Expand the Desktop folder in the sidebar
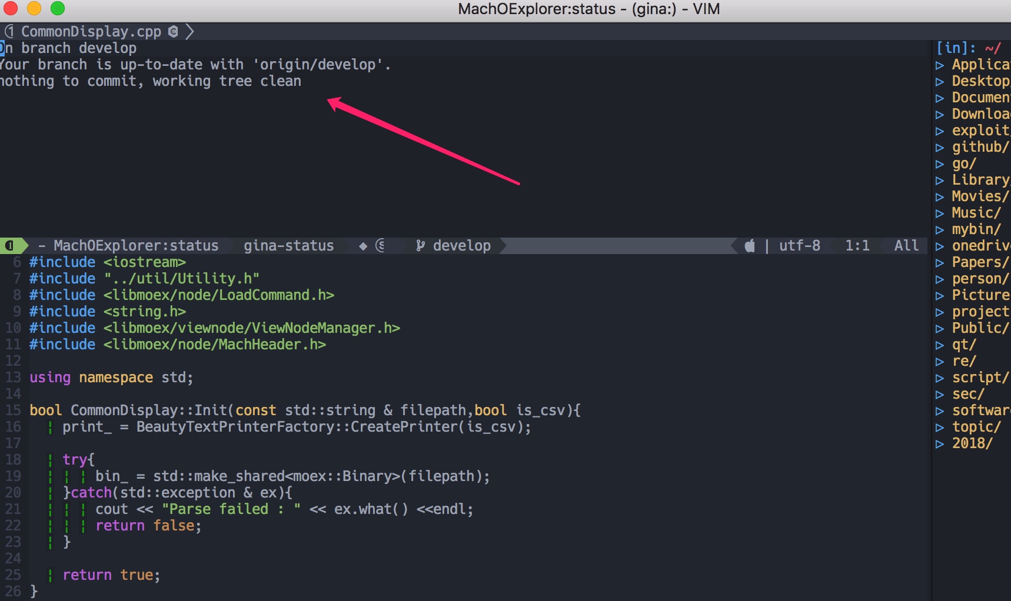Screen dimensions: 1011x601 coord(940,82)
